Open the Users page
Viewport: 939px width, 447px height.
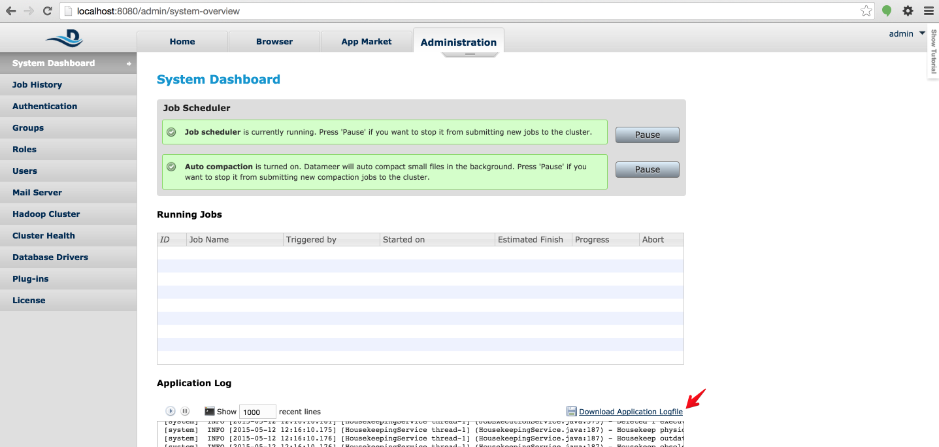coord(68,171)
